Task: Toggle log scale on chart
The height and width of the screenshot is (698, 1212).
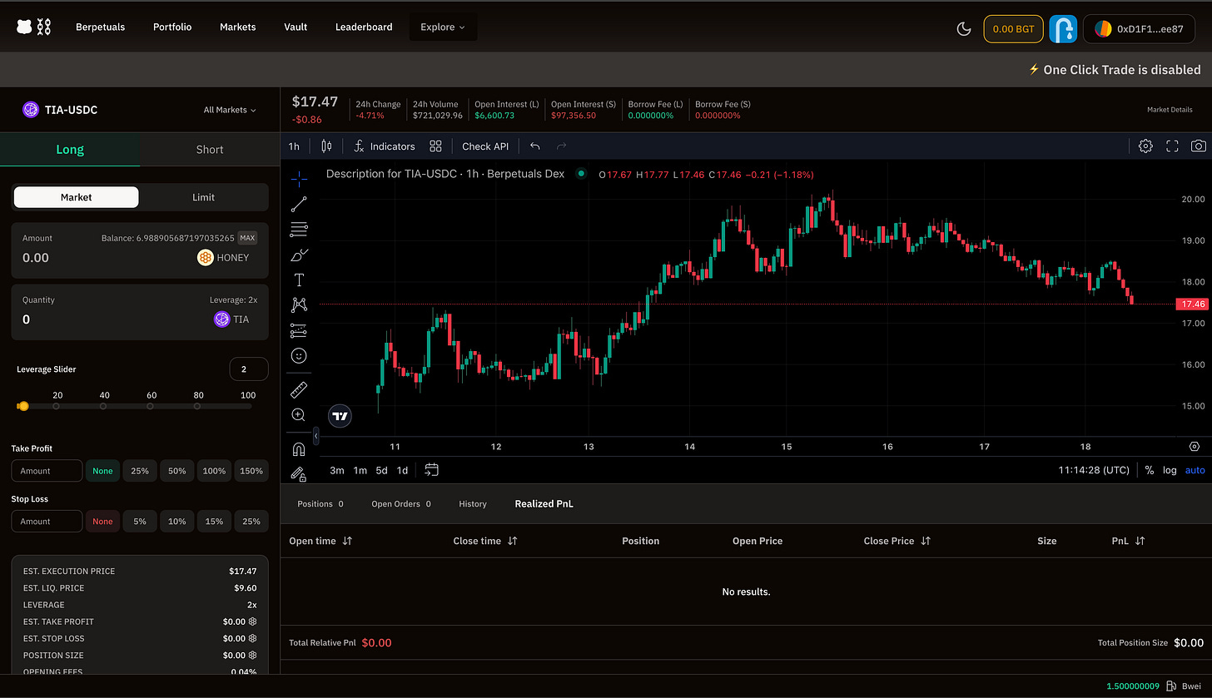Action: (x=1170, y=470)
